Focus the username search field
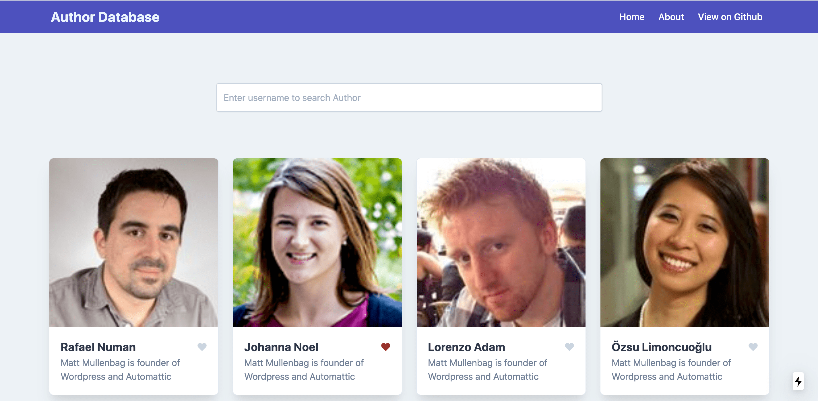Screen dimensions: 818x401 click(409, 98)
